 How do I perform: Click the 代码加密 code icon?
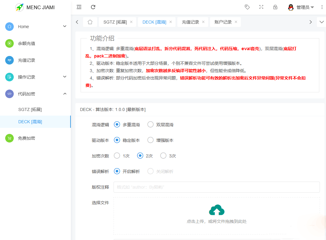point(9,94)
